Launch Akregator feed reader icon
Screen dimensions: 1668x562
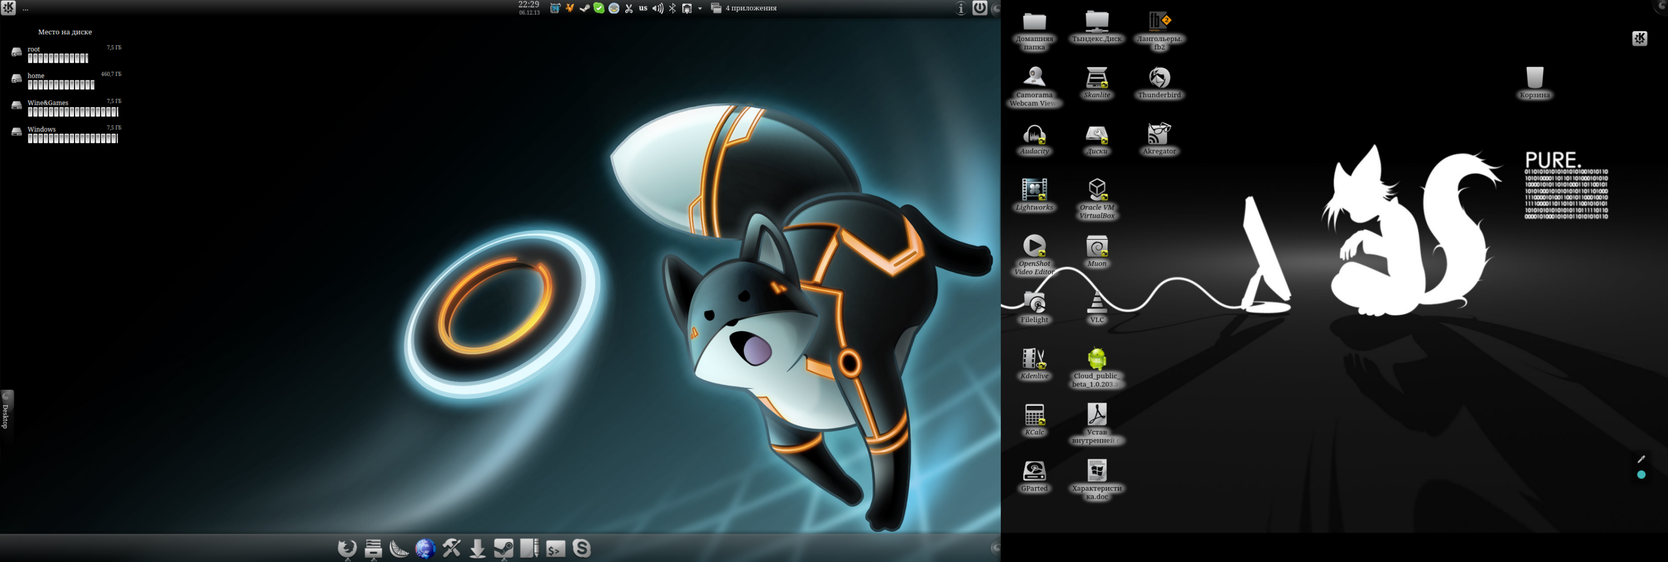[x=1159, y=139]
